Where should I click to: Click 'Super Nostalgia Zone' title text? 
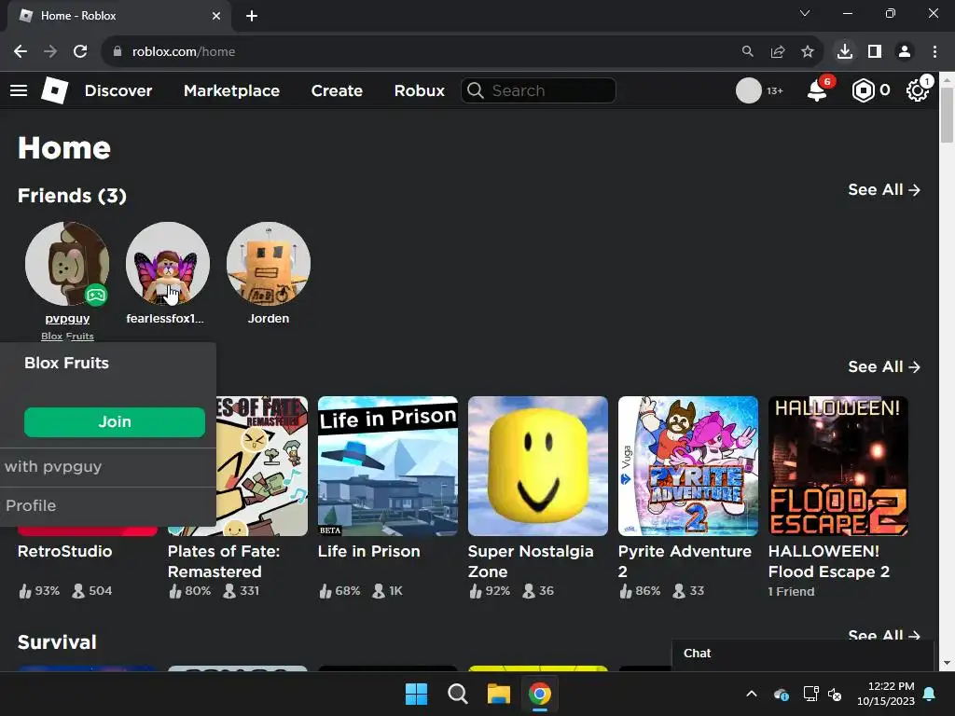pos(531,561)
